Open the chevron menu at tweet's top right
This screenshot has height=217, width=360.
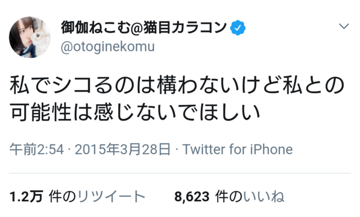tap(344, 26)
